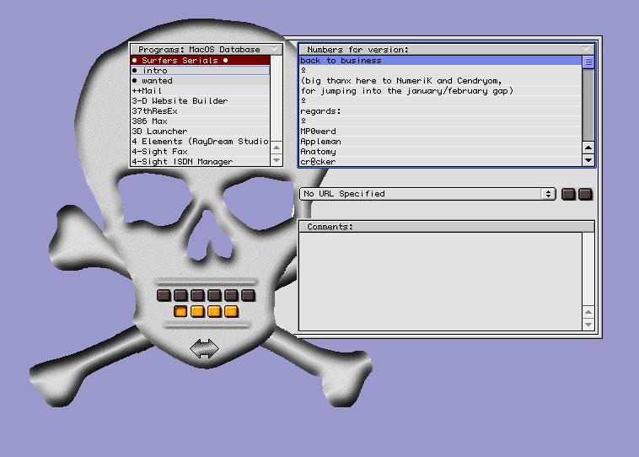Select the Surfers Serials entry

201,61
